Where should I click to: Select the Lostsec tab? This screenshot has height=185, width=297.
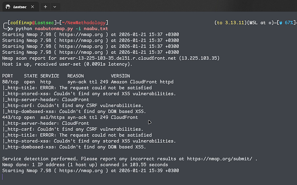19,7
